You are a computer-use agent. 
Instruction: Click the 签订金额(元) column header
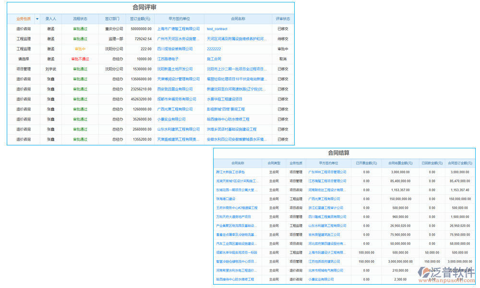coord(140,19)
